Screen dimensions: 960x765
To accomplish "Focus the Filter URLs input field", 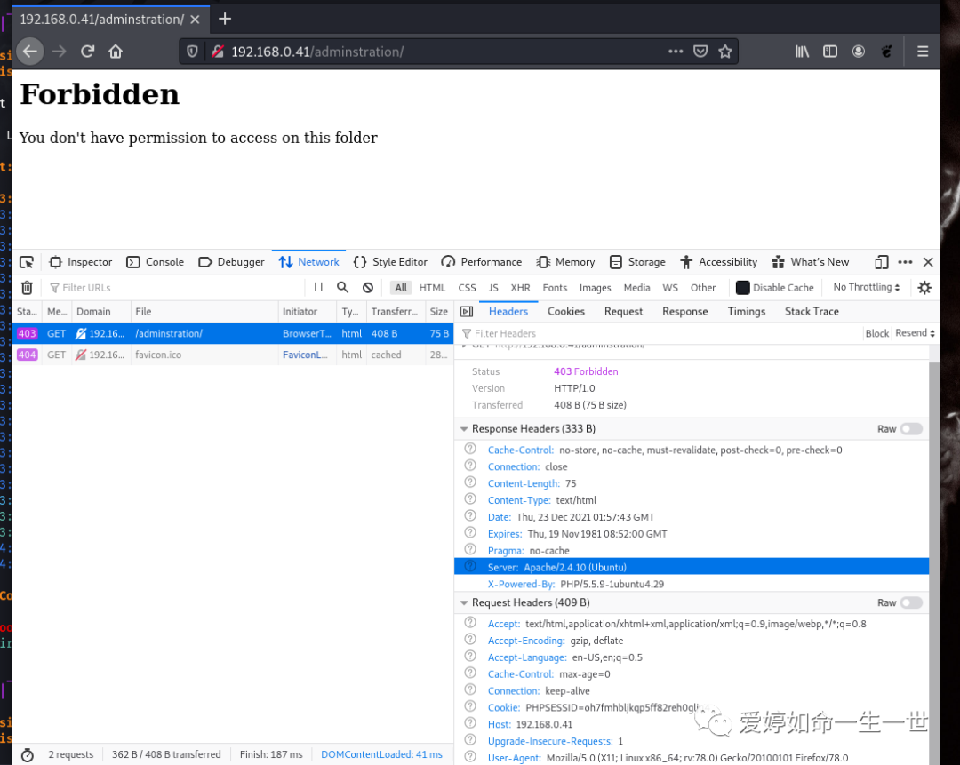I will click(174, 288).
